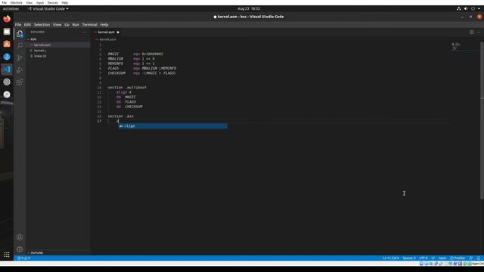Open the Go menu
This screenshot has width=484, height=272.
[x=67, y=25]
